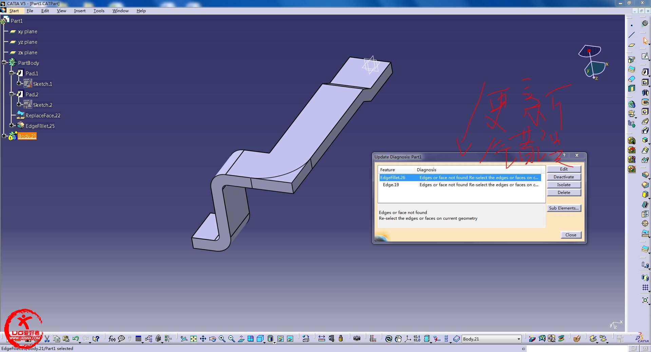Open the File menu

click(x=30, y=11)
